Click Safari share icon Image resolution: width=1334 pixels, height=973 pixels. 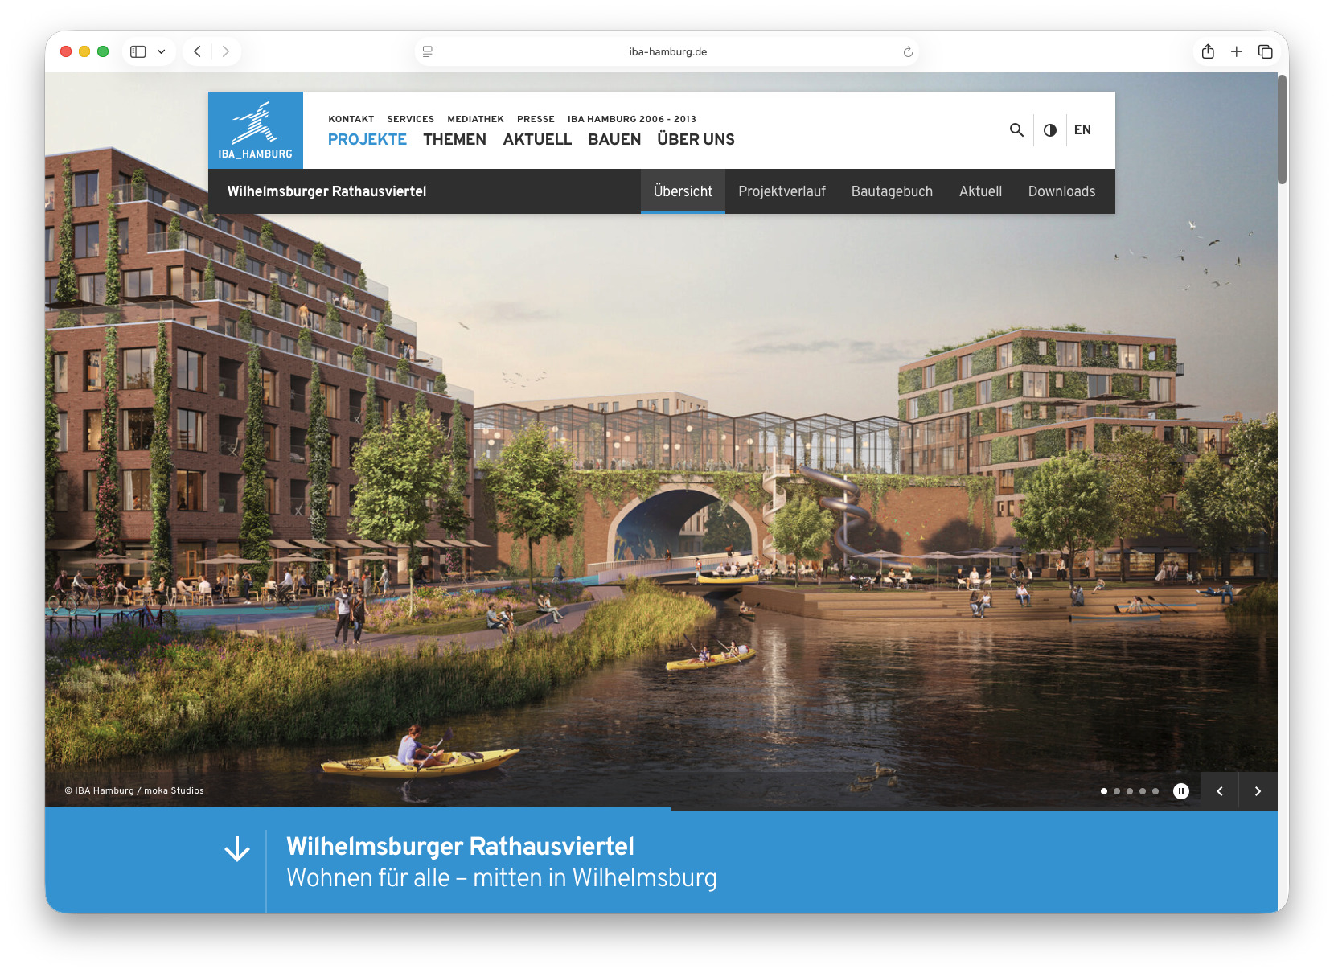coord(1207,51)
